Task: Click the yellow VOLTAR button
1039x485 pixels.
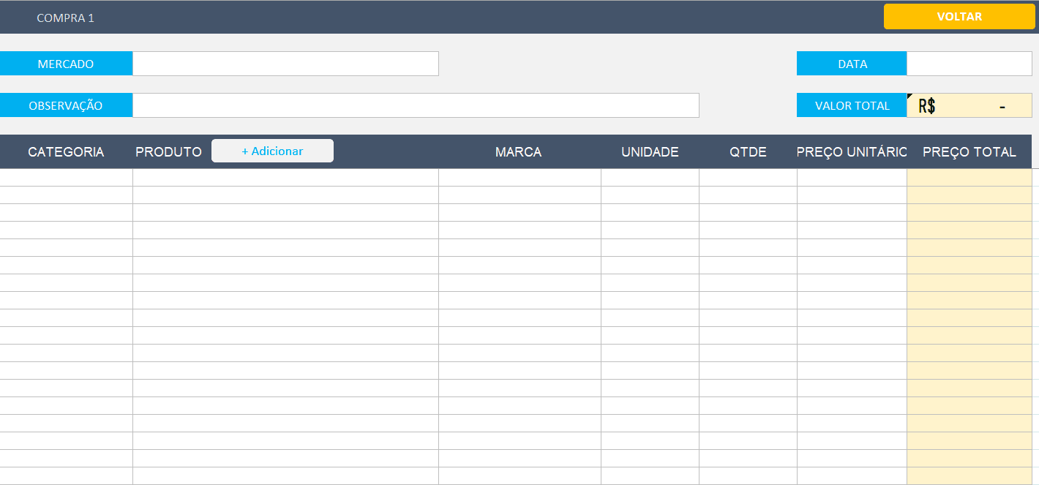Action: [x=959, y=16]
